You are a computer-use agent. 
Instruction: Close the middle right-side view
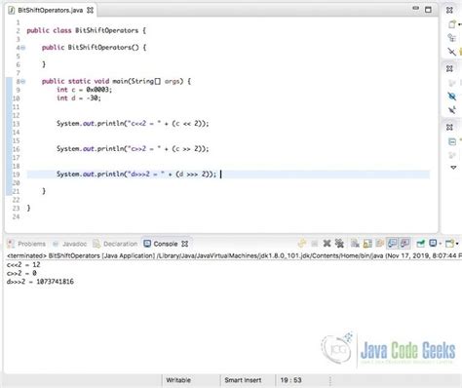(x=449, y=68)
